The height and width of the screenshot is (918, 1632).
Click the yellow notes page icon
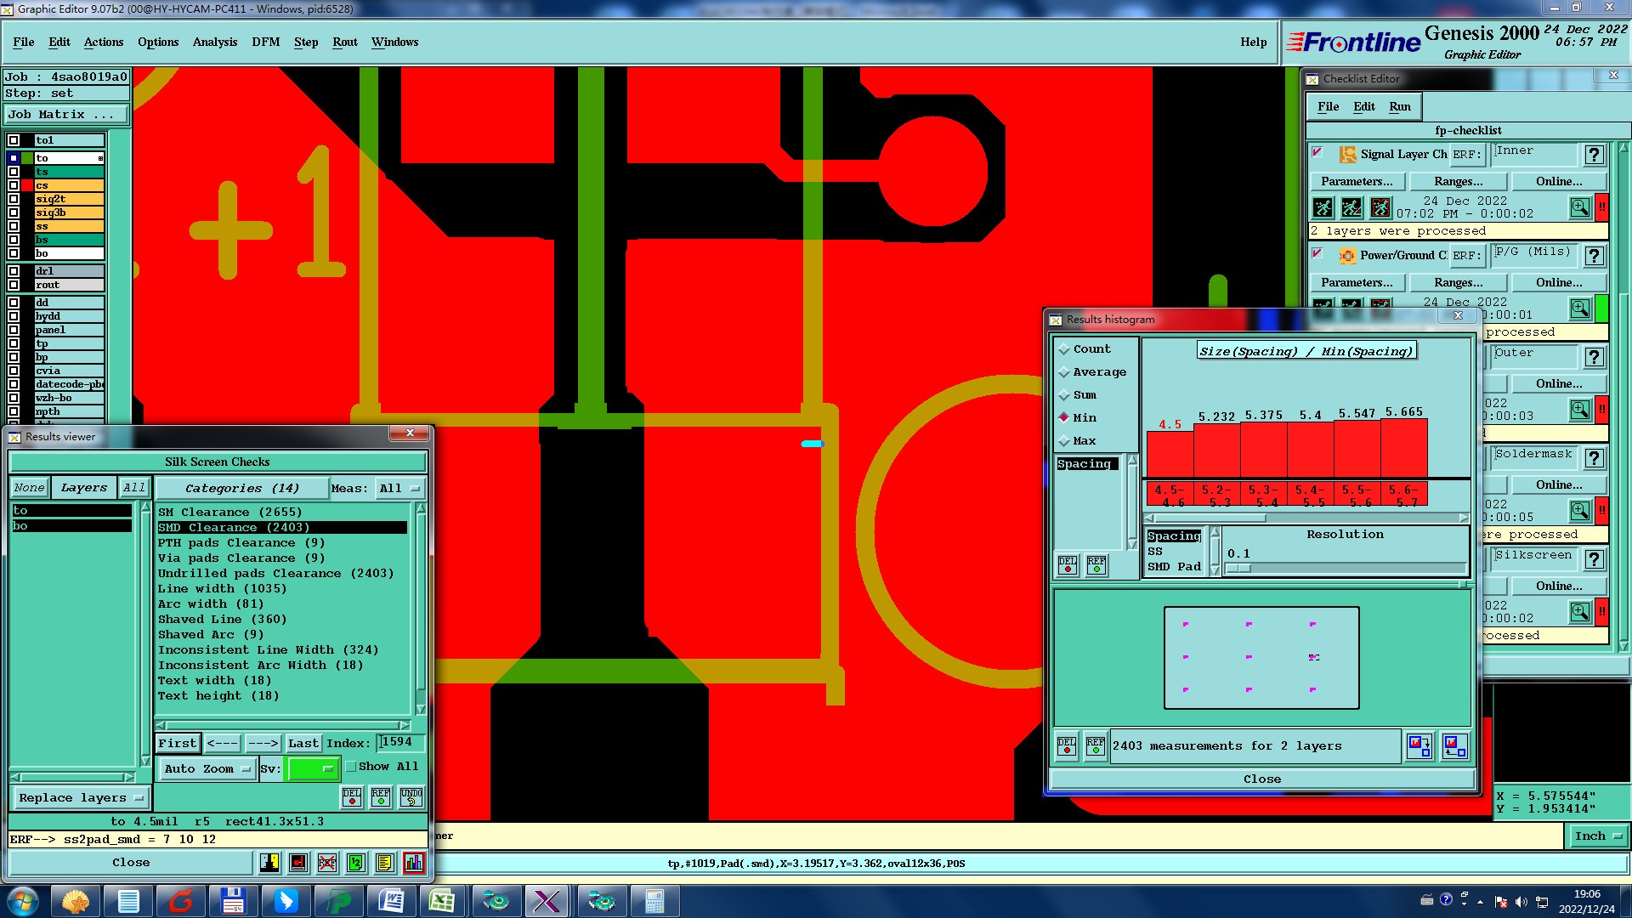point(384,863)
